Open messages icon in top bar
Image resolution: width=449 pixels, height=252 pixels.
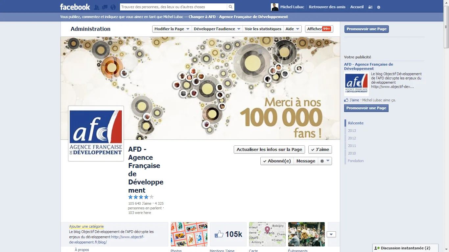[x=105, y=7]
